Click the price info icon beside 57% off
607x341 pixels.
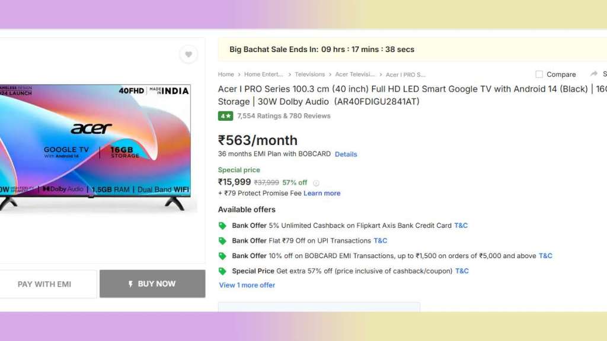point(316,183)
